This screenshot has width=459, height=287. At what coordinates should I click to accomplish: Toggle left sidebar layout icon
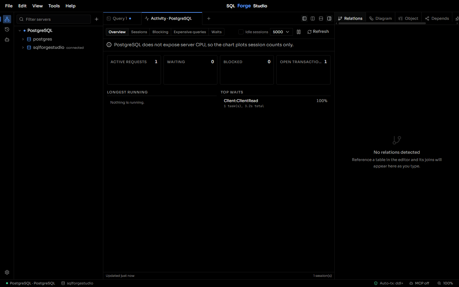(304, 18)
